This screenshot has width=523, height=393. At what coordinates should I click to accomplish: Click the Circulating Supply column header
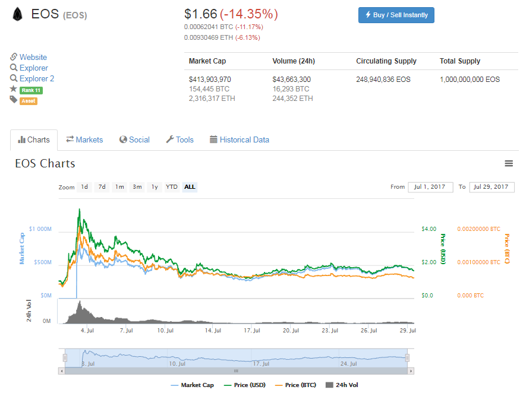point(386,61)
